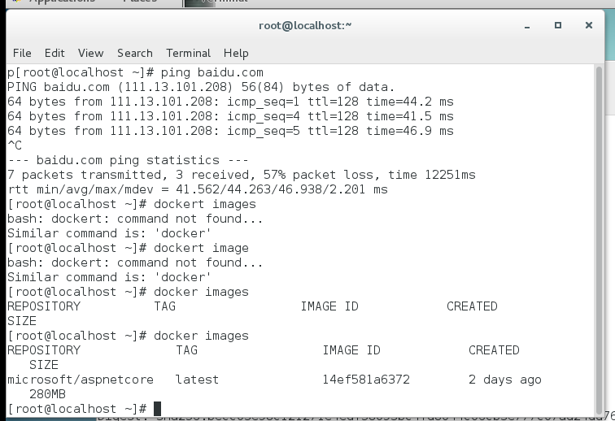Open the File menu
The width and height of the screenshot is (615, 421).
[x=22, y=53]
